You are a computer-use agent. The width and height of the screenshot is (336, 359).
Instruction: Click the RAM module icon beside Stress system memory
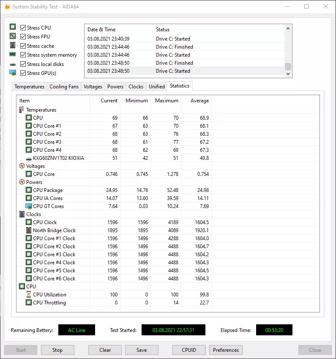[13, 54]
